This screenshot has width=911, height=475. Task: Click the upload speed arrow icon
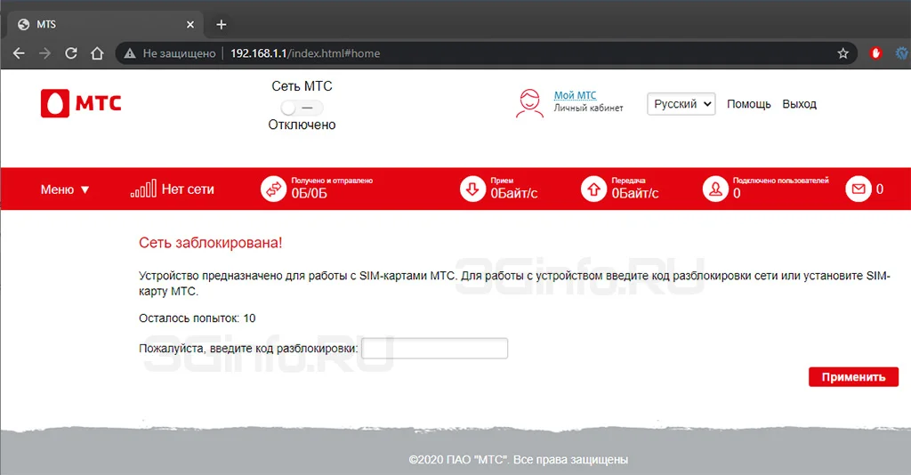click(x=593, y=189)
